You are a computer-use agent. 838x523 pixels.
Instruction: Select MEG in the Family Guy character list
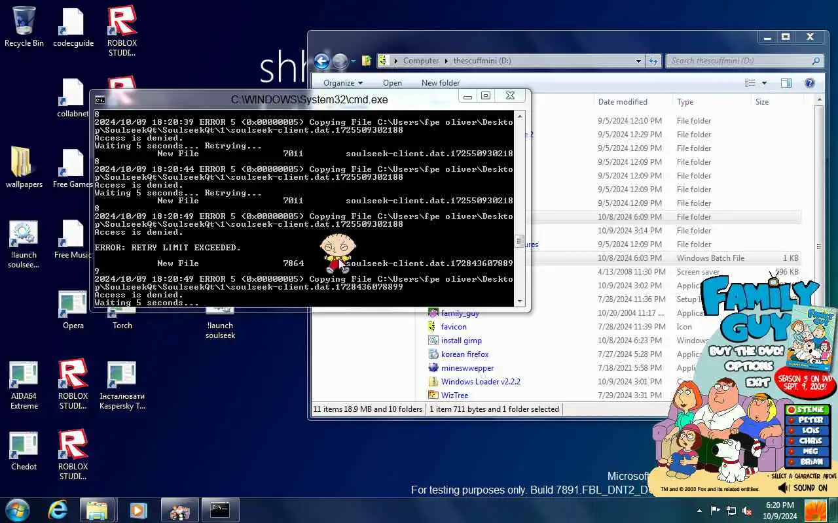[807, 451]
